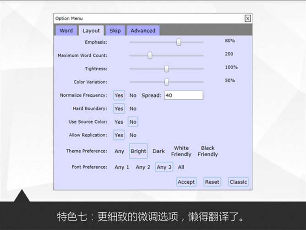
Task: Open the Skip tab
Action: tap(115, 31)
